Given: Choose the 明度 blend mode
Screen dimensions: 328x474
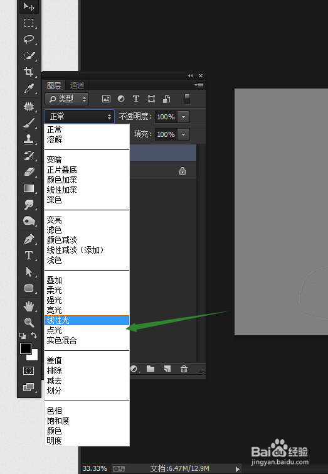Looking at the screenshot, I should pyautogui.click(x=87, y=441).
